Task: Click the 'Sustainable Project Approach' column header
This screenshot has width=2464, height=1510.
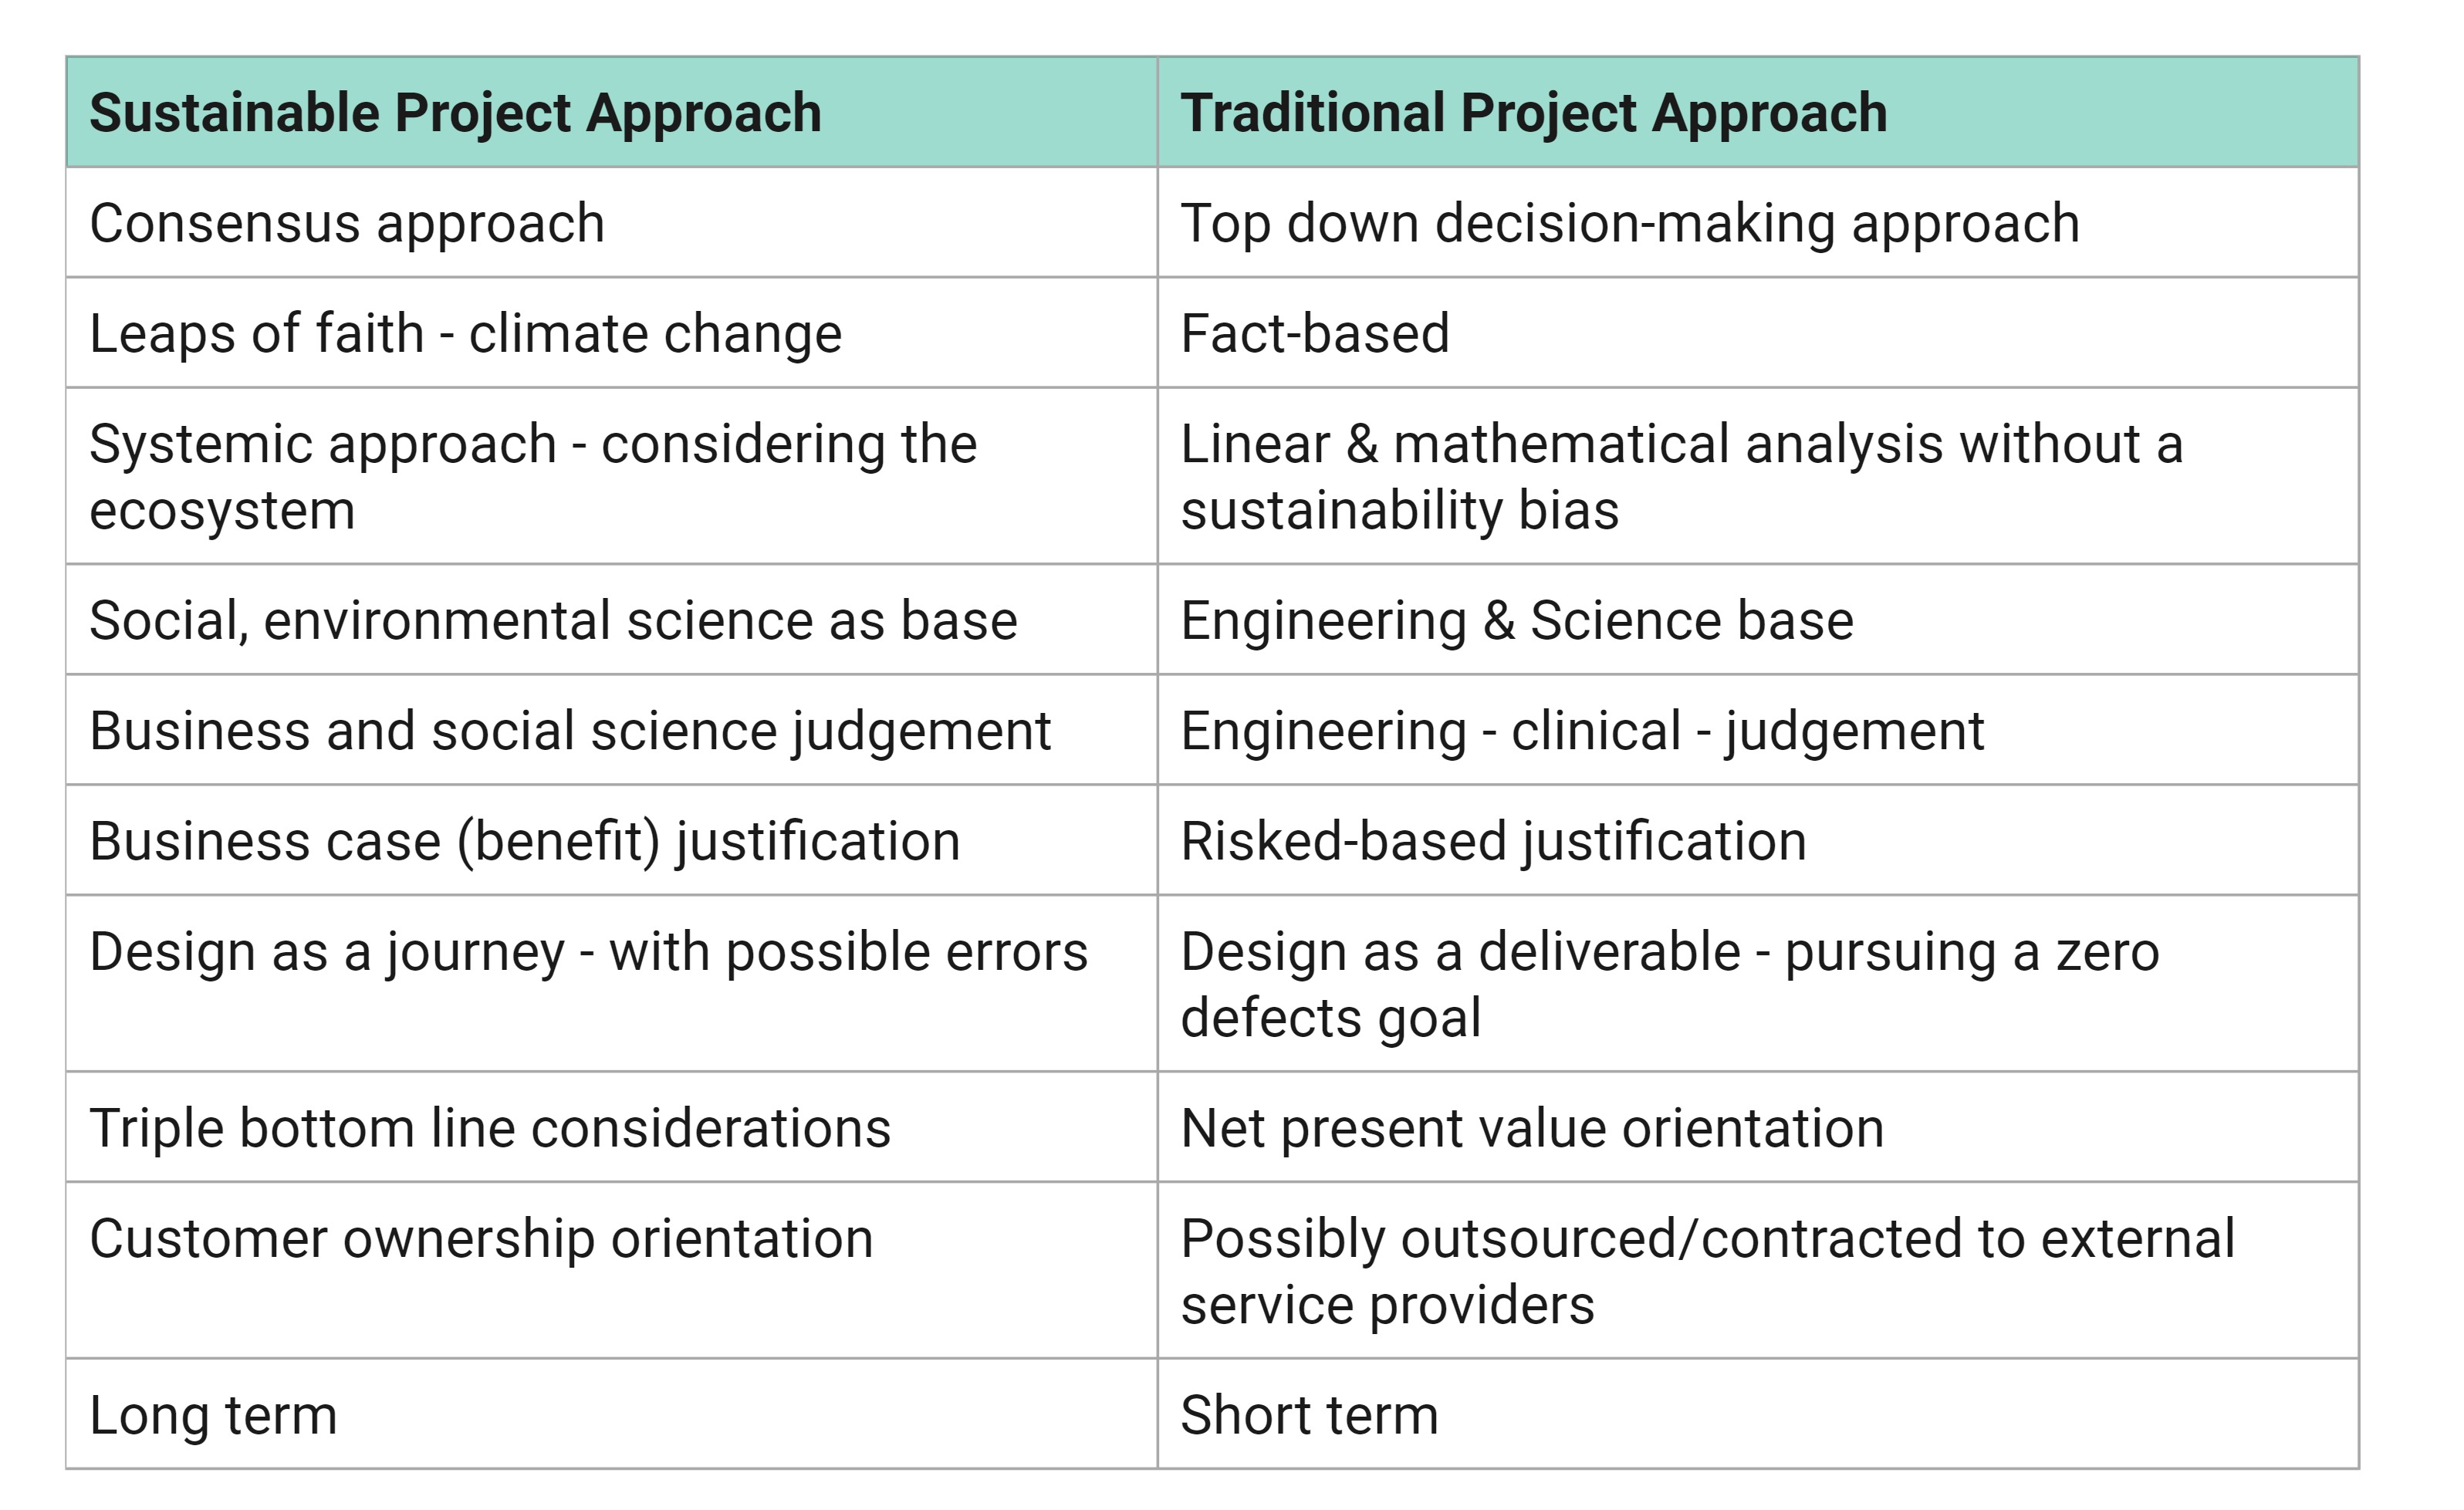Action: (x=455, y=113)
